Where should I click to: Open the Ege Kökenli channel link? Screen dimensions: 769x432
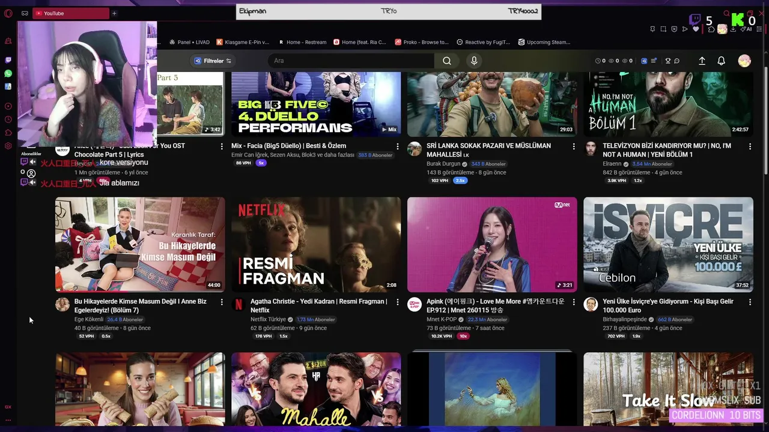click(89, 319)
